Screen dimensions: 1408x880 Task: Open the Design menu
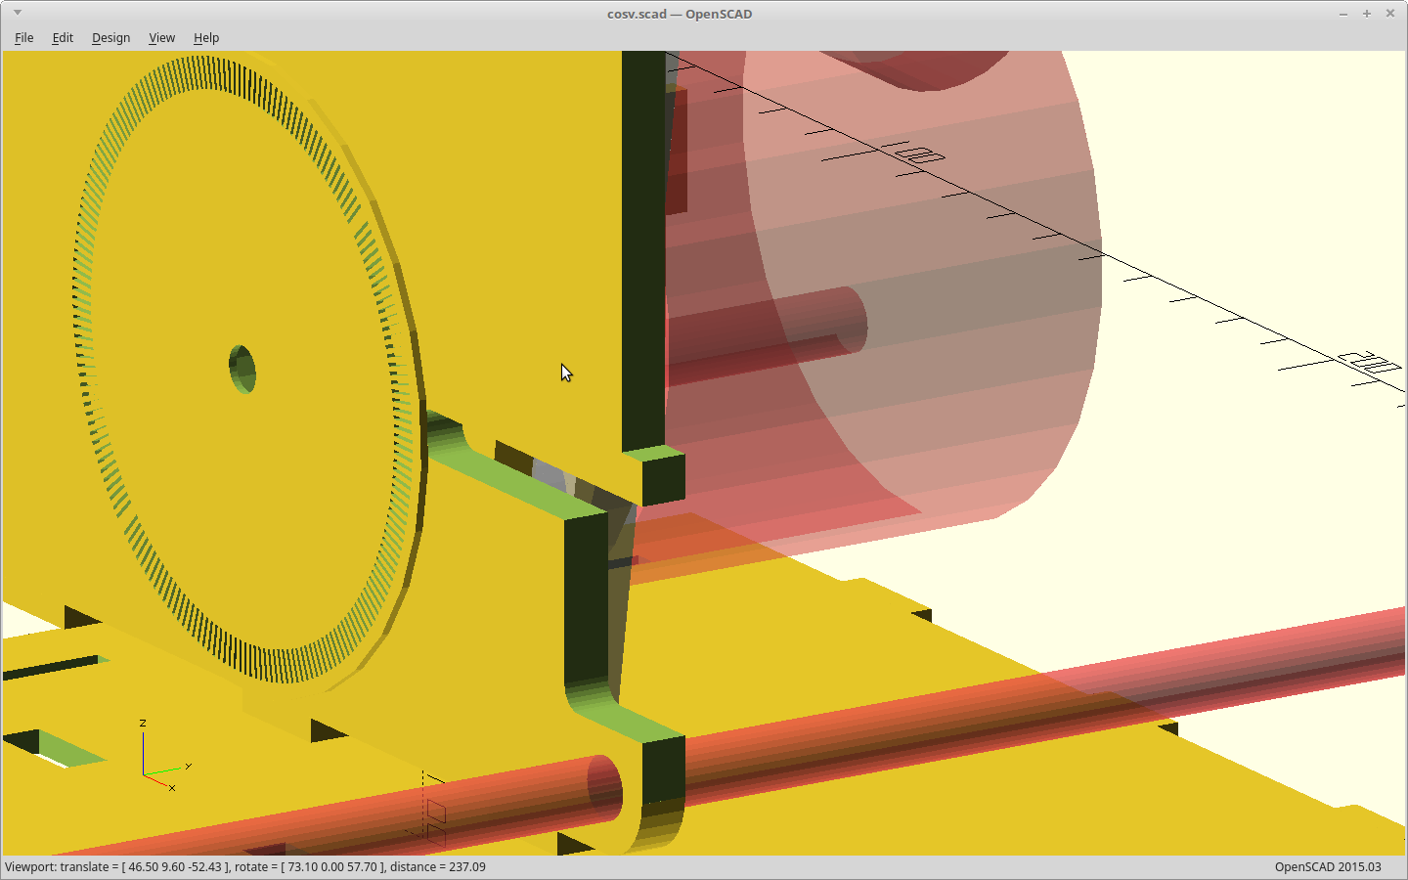(110, 38)
